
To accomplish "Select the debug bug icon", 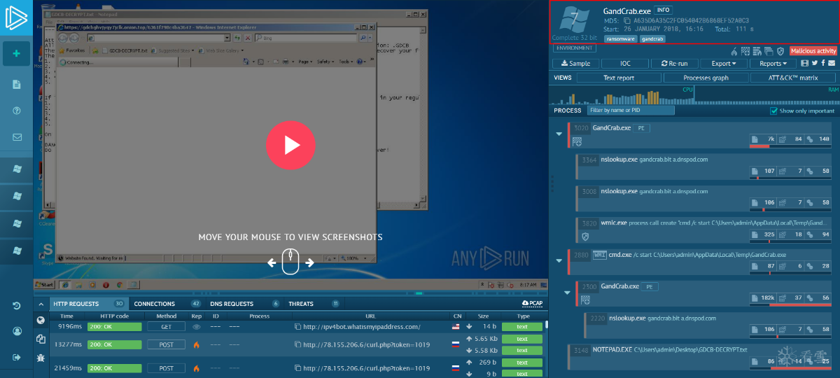I will 41,358.
